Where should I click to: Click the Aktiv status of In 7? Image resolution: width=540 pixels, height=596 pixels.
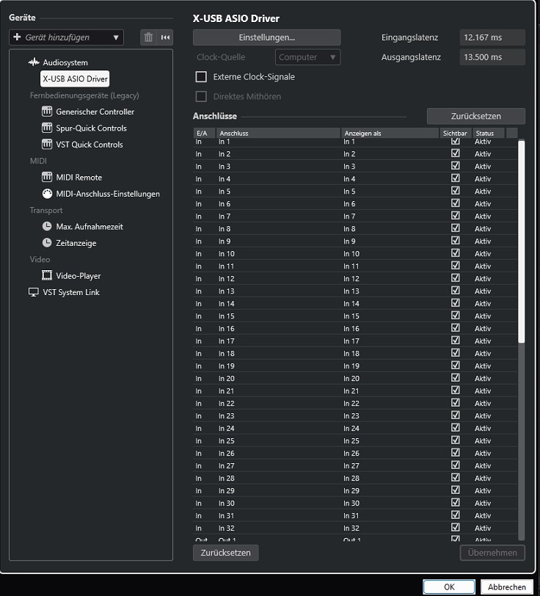(x=483, y=217)
